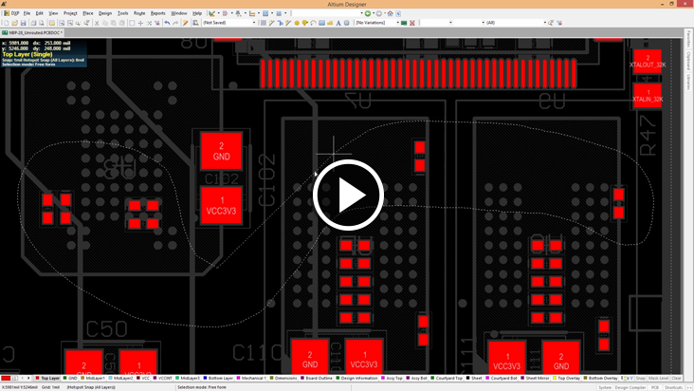Click the Redo arrow icon in toolbar

pyautogui.click(x=176, y=23)
